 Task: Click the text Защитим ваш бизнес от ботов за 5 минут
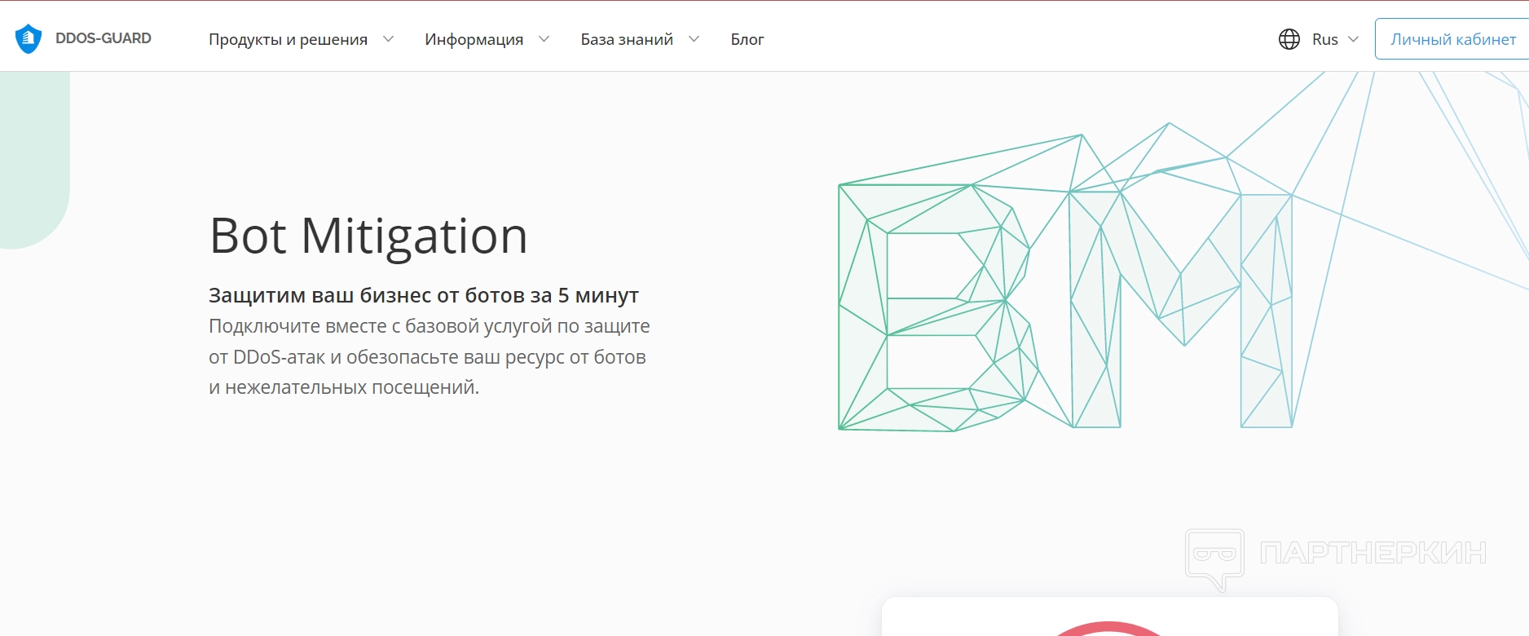click(424, 295)
